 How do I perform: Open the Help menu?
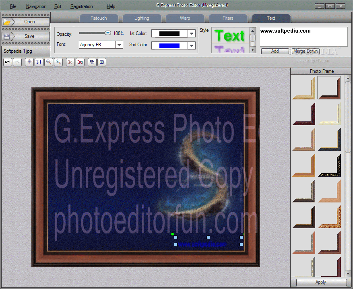pos(111,6)
